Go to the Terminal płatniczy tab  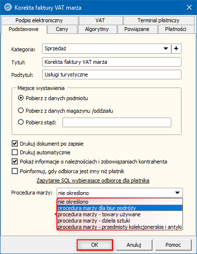[x=158, y=20]
